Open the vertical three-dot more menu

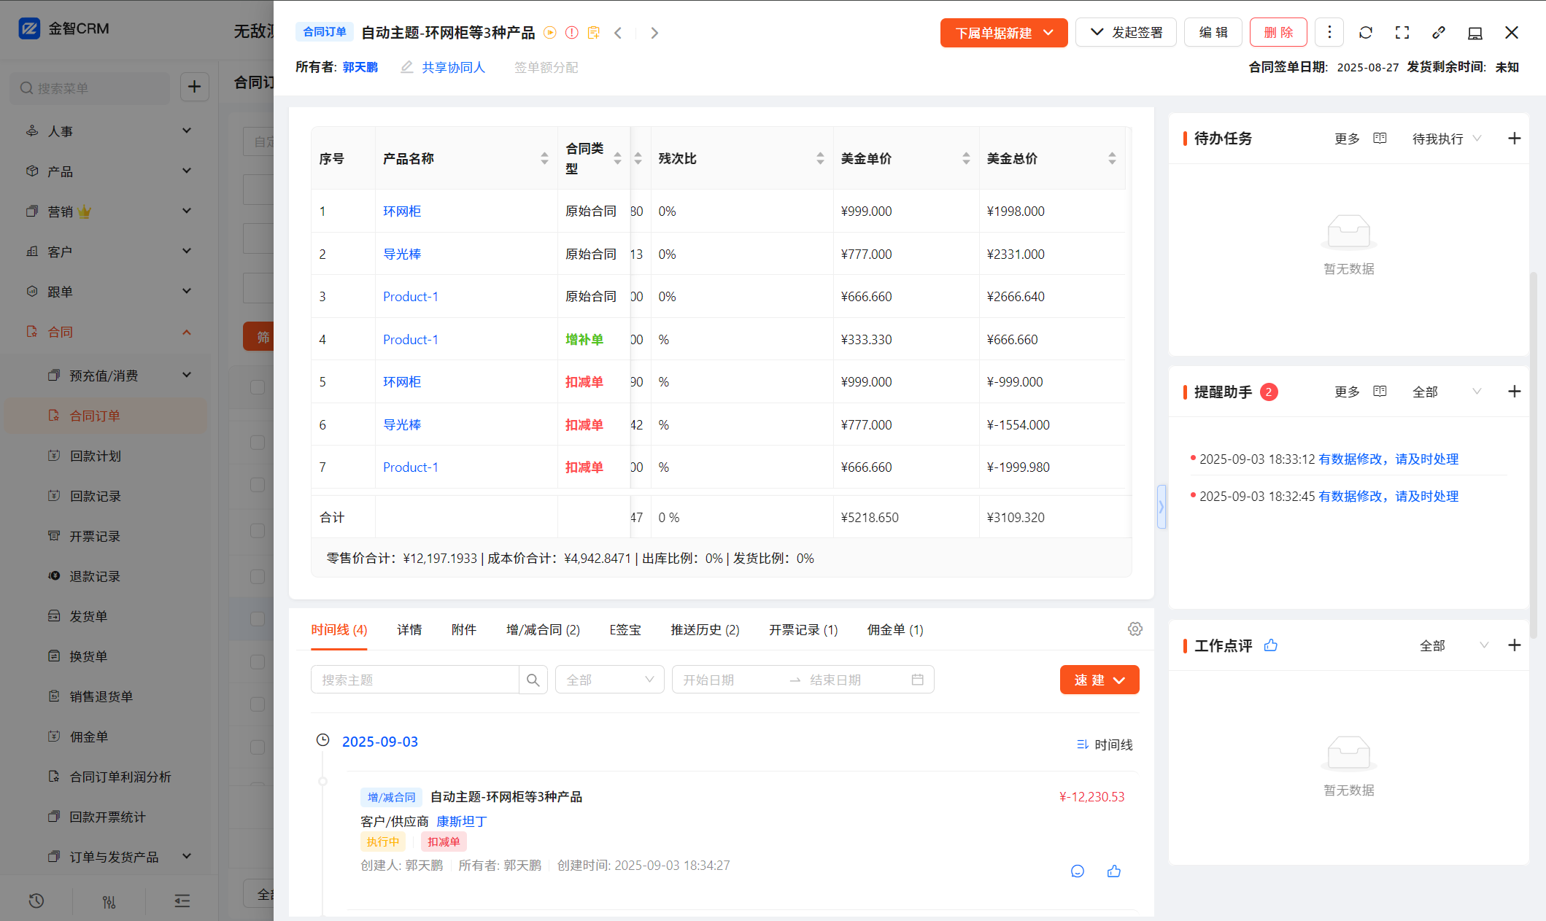tap(1329, 32)
